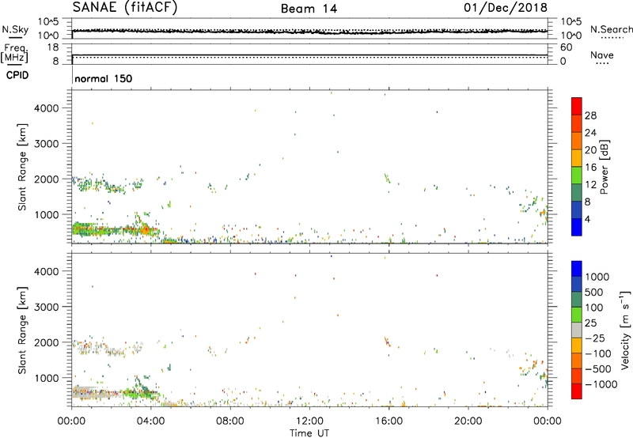
Task: Click the 16 label on power colorbar
Action: (590, 168)
